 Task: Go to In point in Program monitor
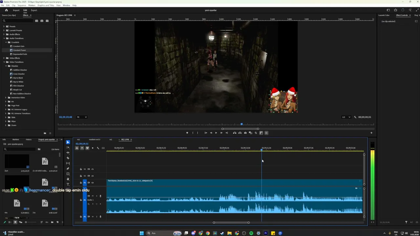coord(206,133)
